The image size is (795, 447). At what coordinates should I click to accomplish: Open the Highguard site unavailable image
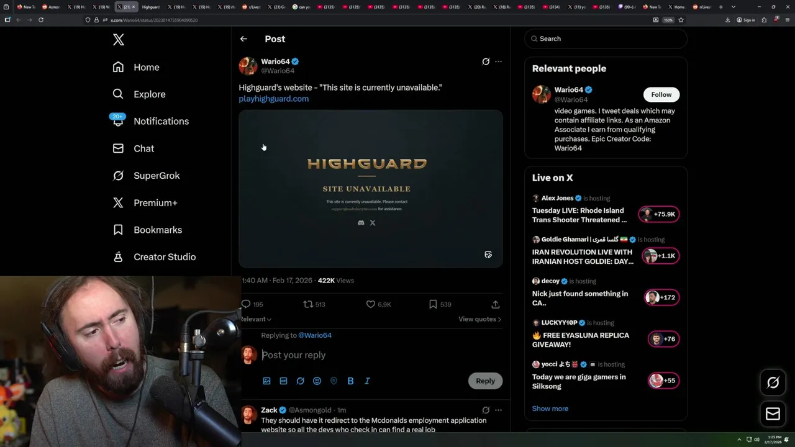tap(371, 189)
